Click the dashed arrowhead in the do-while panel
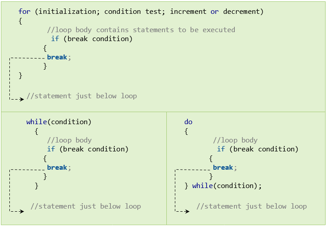The image size is (326, 226). (186, 211)
